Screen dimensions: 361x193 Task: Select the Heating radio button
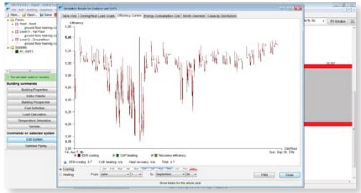tap(61, 175)
